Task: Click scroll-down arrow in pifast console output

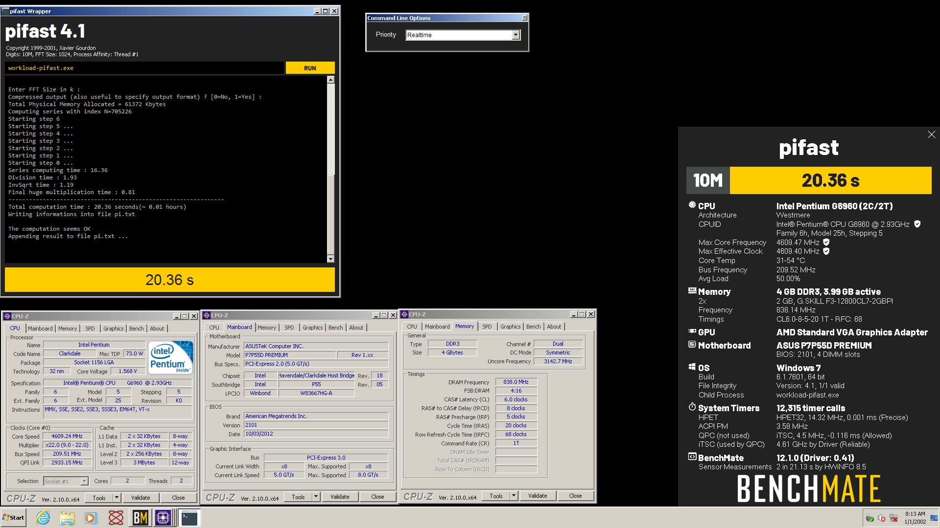Action: (x=330, y=259)
